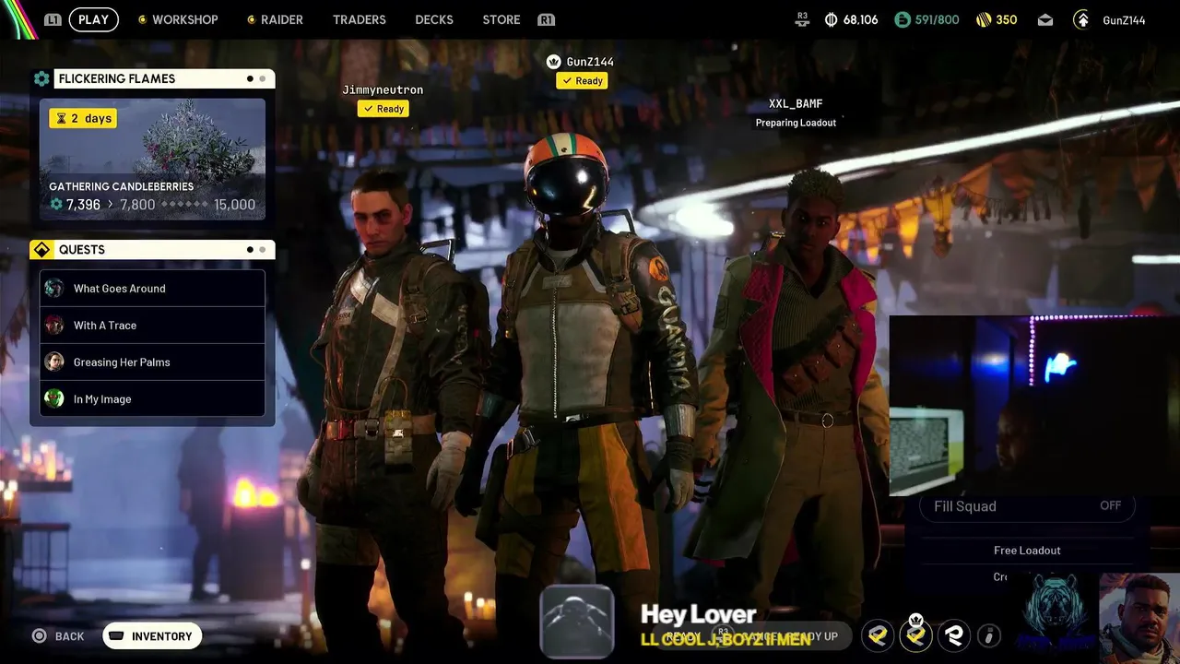The height and width of the screenshot is (664, 1180).
Task: Click the BACK button
Action: pos(58,636)
